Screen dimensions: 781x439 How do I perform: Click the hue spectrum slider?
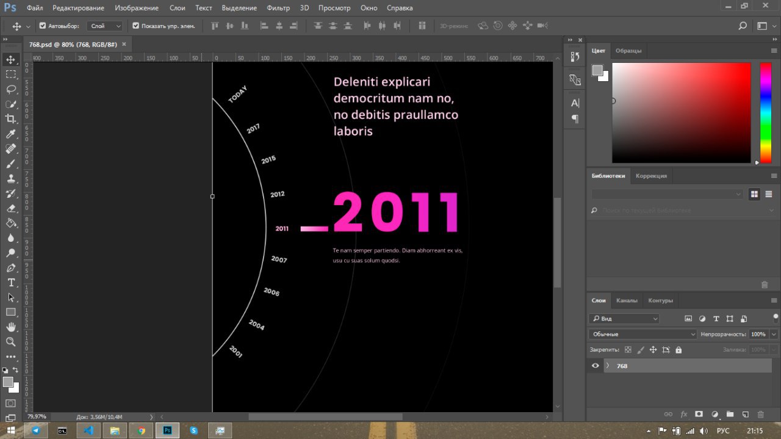click(765, 113)
